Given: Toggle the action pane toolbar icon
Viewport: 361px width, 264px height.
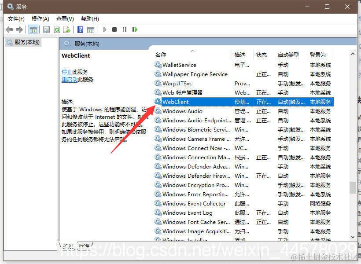Looking at the screenshot, I should click(91, 29).
